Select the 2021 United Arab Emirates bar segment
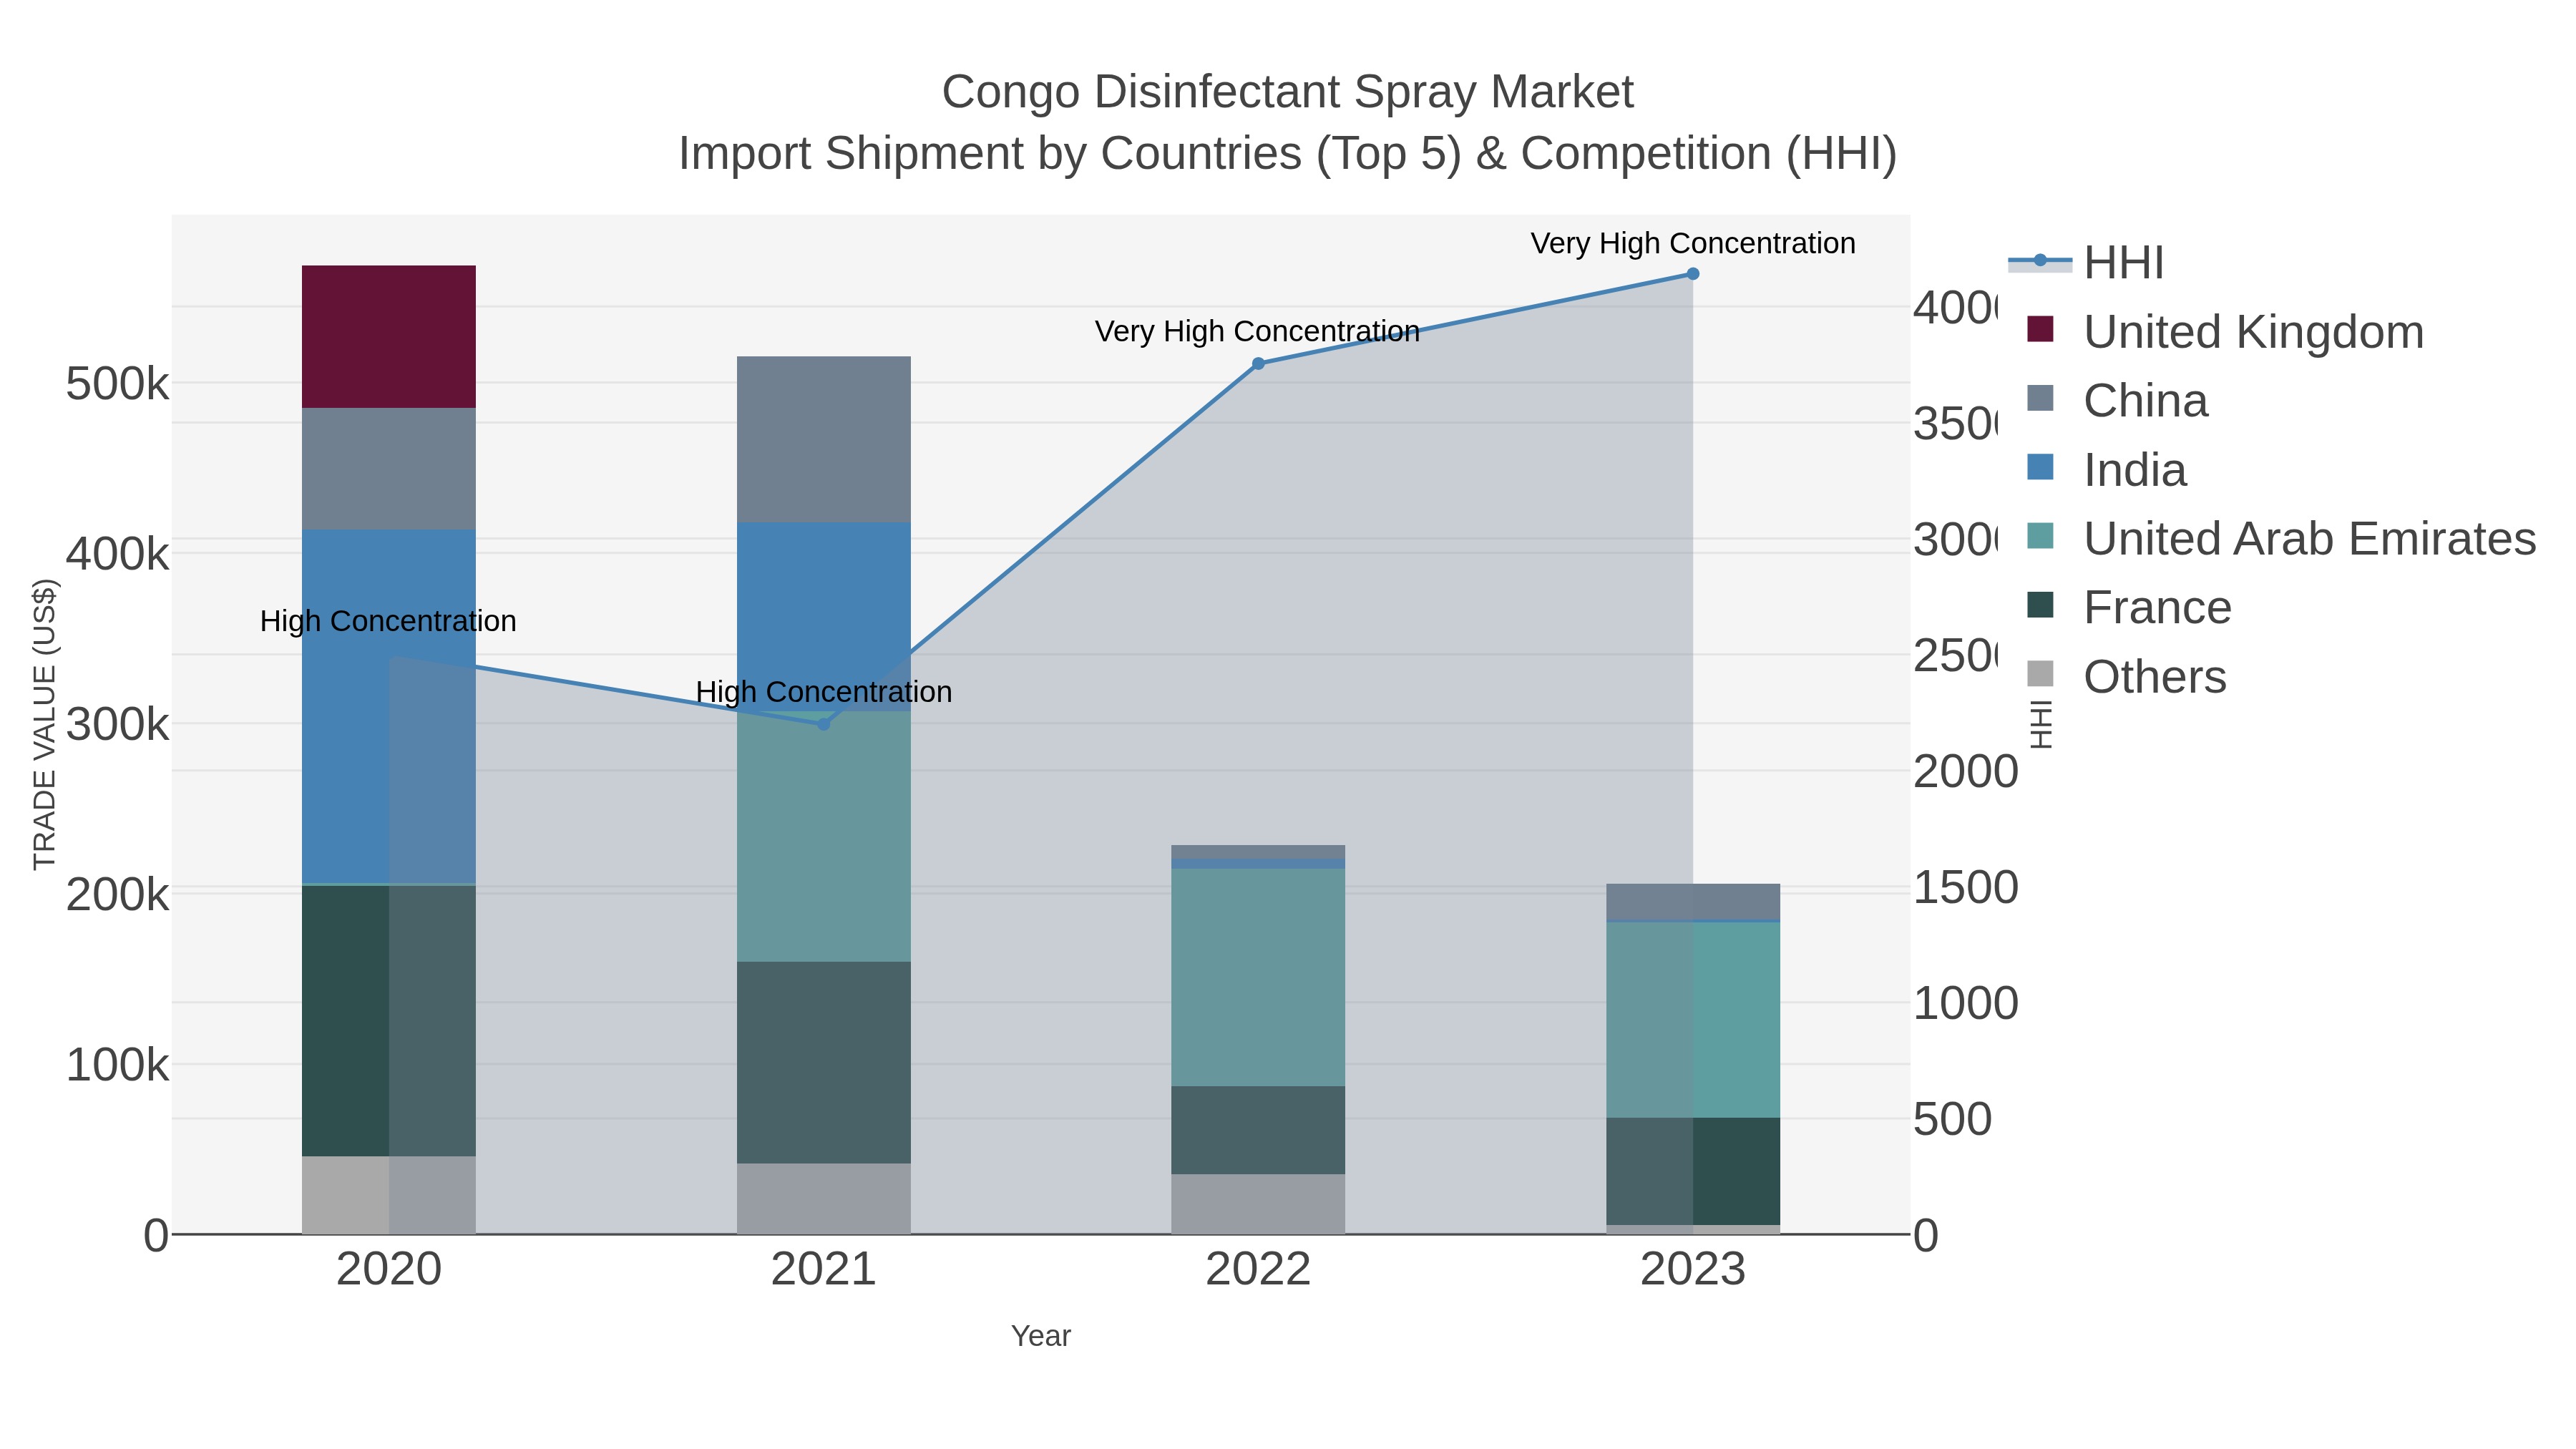Viewport: 2576px width, 1449px height. point(824,837)
